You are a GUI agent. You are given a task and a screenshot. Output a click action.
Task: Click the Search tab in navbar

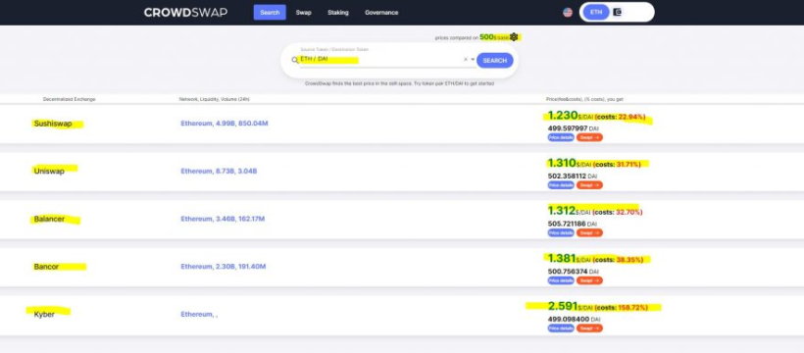coord(270,13)
